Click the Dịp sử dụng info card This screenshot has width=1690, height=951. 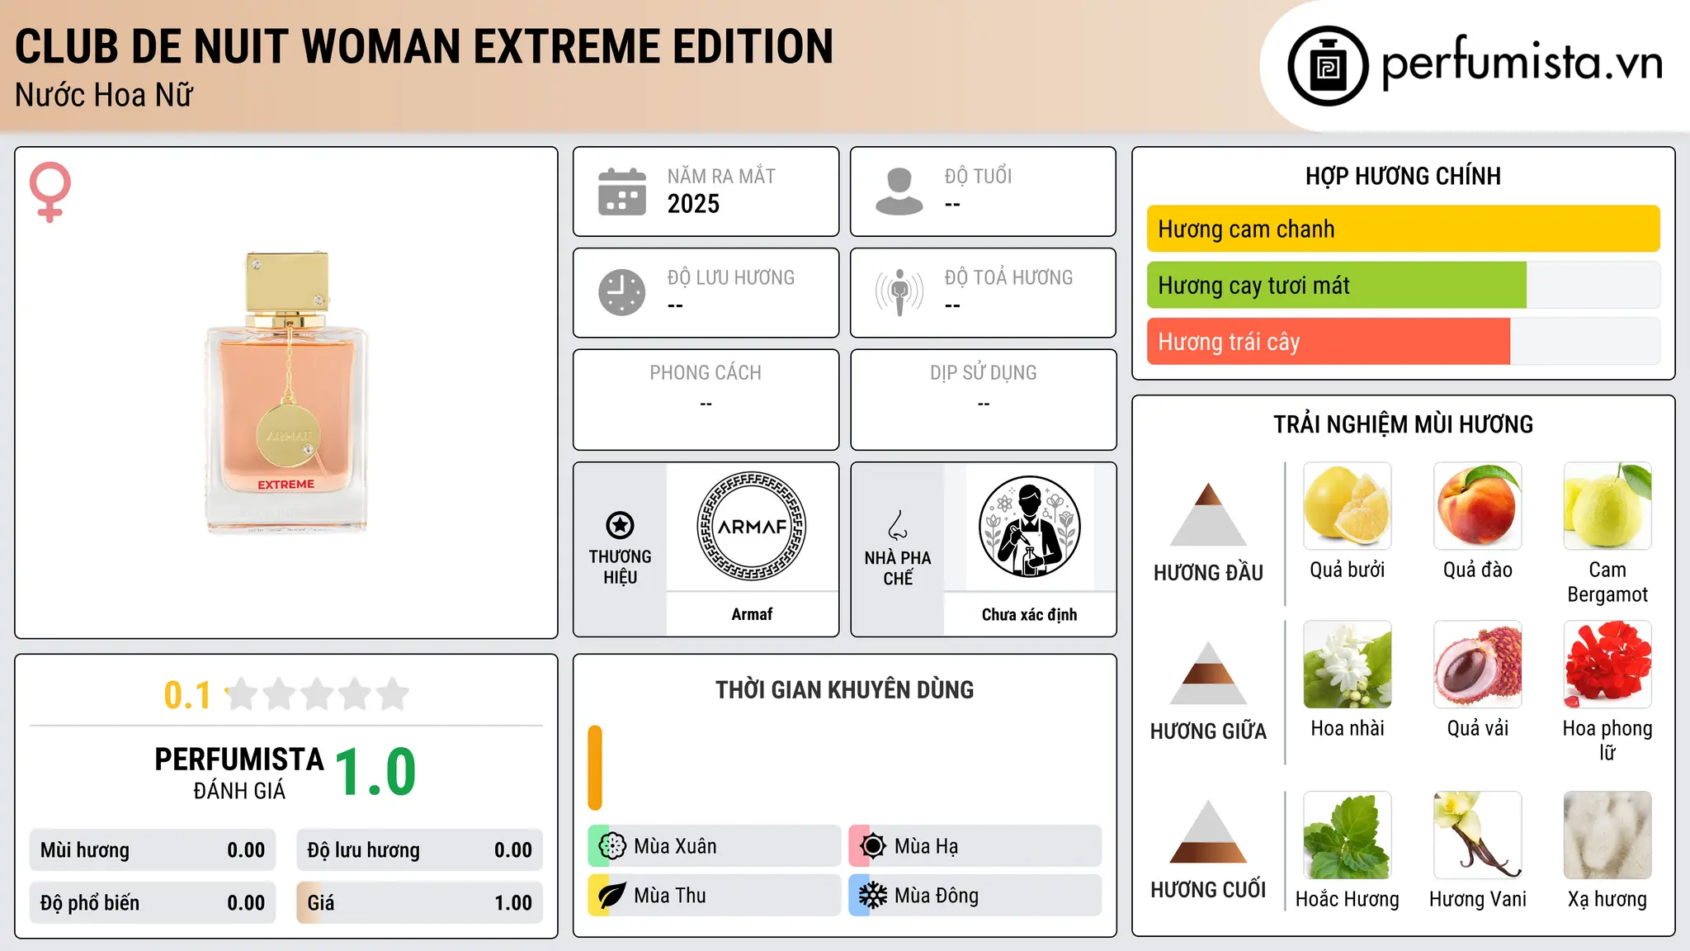(x=984, y=400)
